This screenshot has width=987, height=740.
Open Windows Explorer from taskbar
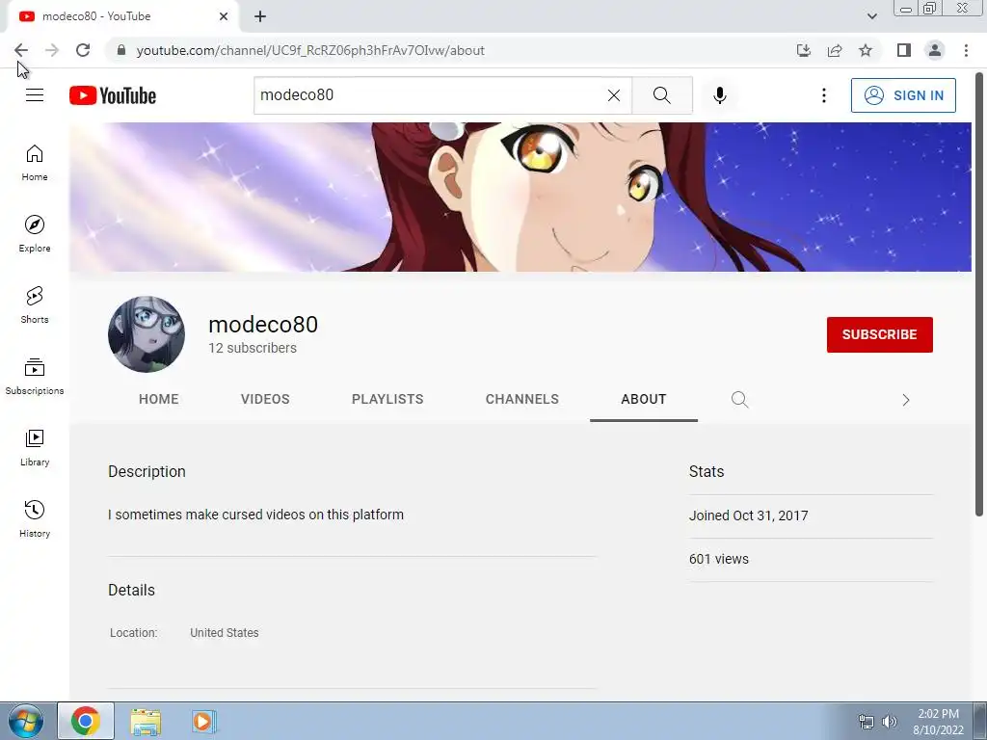[x=146, y=721]
